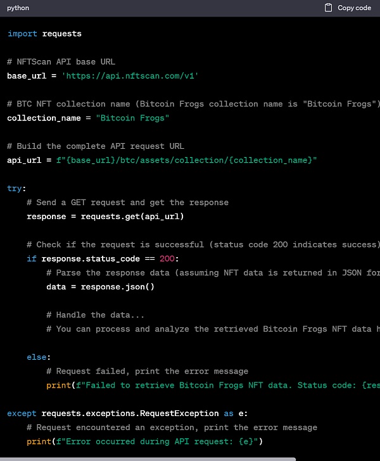Click the '# Handle the data...' comment
380x461 pixels.
click(x=95, y=315)
